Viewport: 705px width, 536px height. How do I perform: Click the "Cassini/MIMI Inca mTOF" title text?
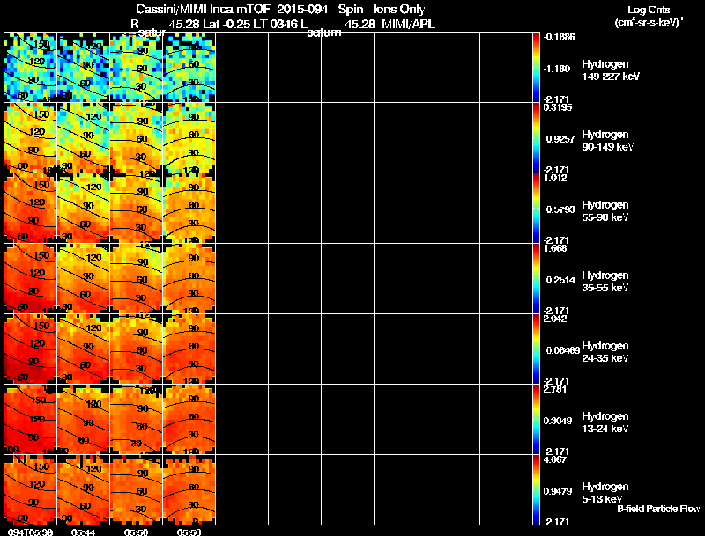click(x=203, y=9)
